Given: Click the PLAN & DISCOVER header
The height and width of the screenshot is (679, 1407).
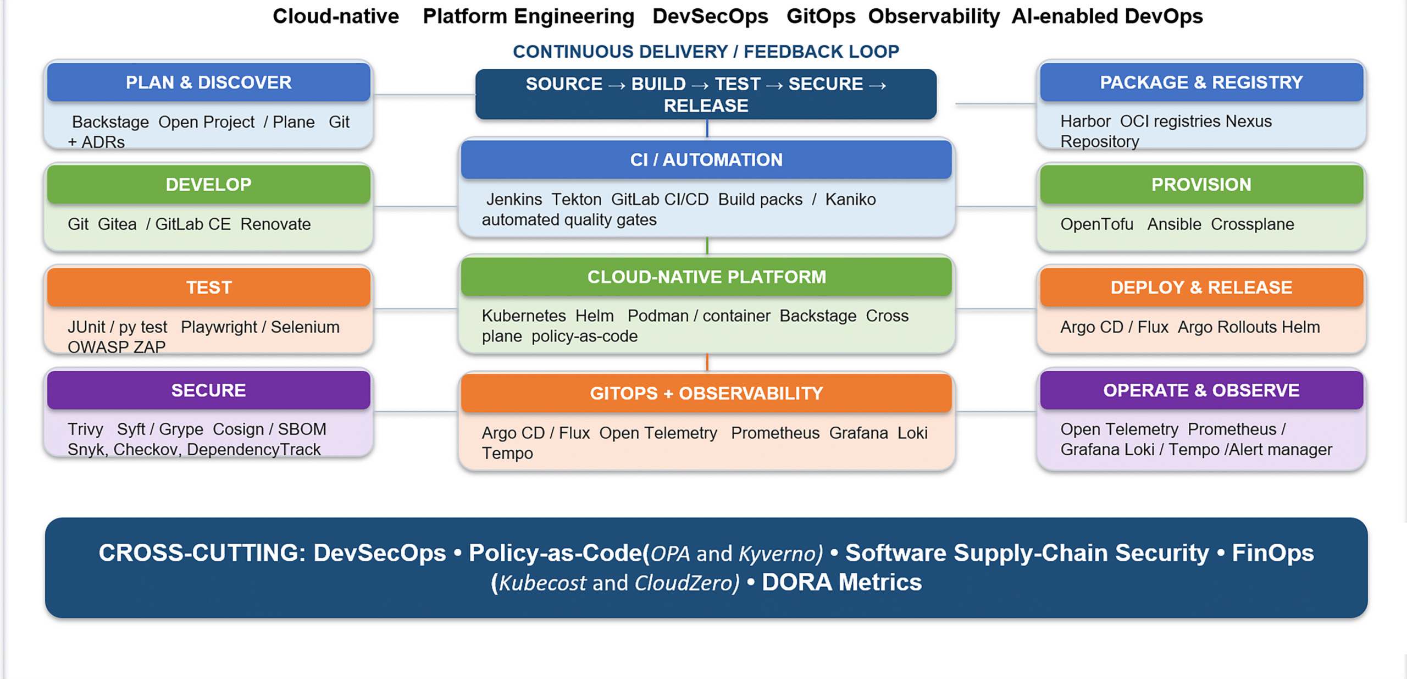Looking at the screenshot, I should [x=208, y=82].
